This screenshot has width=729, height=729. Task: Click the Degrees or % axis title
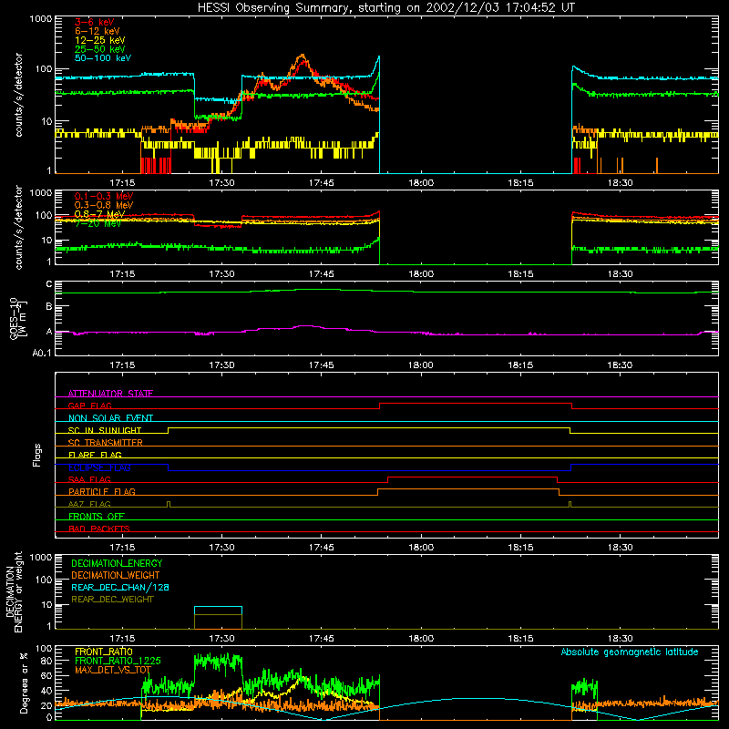pyautogui.click(x=24, y=683)
